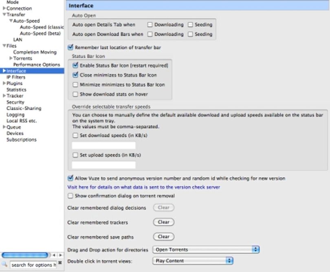Screen dimensions: 330x272
Task: Open Double click in torrent views dropdown
Action: (x=193, y=261)
